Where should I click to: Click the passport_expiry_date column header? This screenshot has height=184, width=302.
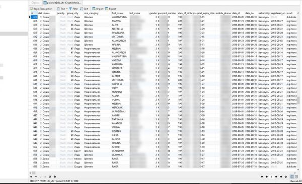click(203, 13)
